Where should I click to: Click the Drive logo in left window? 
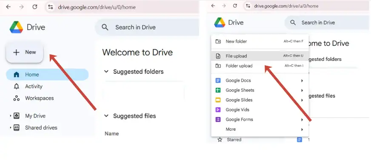tap(16, 27)
